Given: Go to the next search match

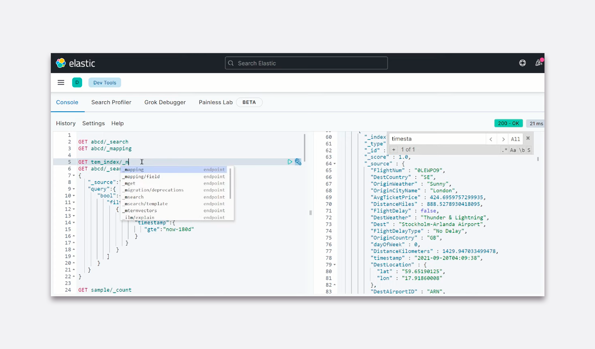Looking at the screenshot, I should click(x=503, y=139).
